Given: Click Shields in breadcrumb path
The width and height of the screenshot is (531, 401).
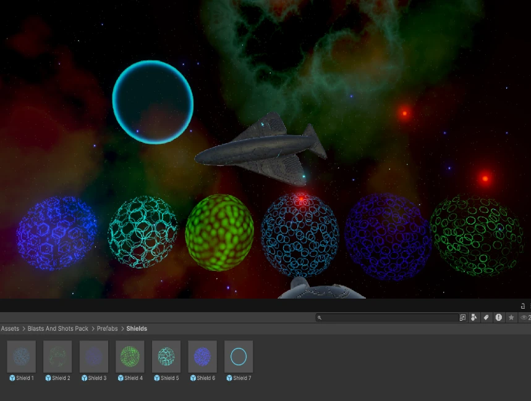Looking at the screenshot, I should pyautogui.click(x=137, y=329).
